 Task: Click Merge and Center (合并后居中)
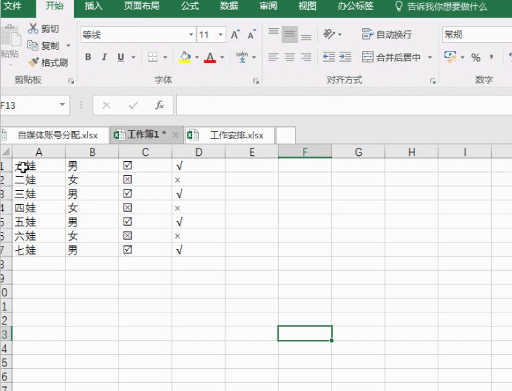[x=391, y=57]
